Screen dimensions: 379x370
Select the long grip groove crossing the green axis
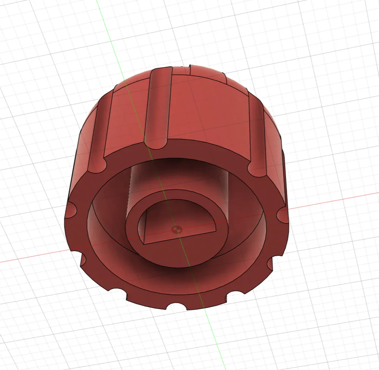[158, 109]
